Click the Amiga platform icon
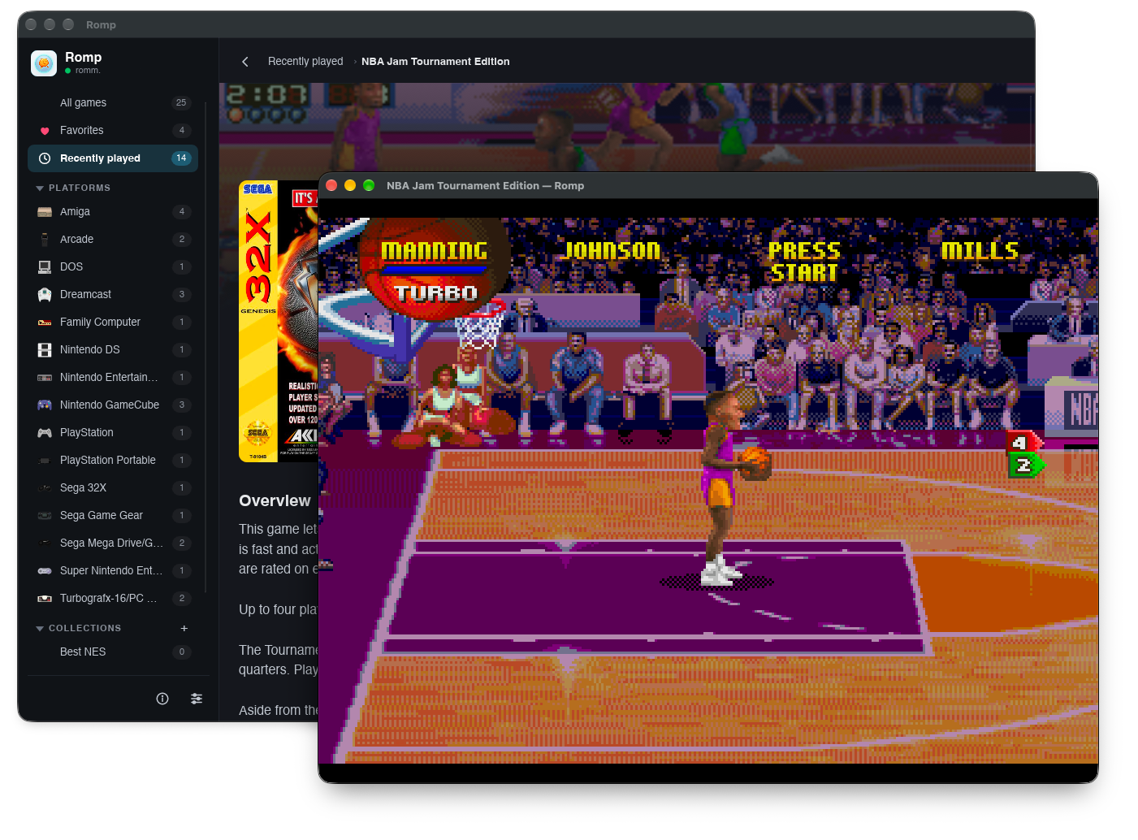This screenshot has height=840, width=1138. pos(45,212)
